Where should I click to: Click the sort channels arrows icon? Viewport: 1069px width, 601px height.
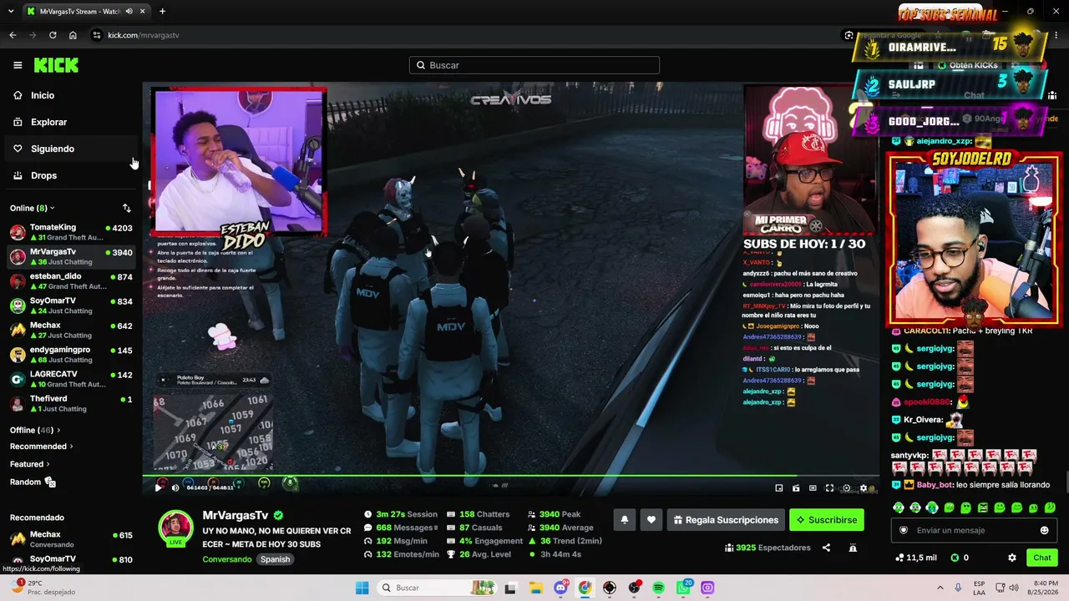point(126,208)
